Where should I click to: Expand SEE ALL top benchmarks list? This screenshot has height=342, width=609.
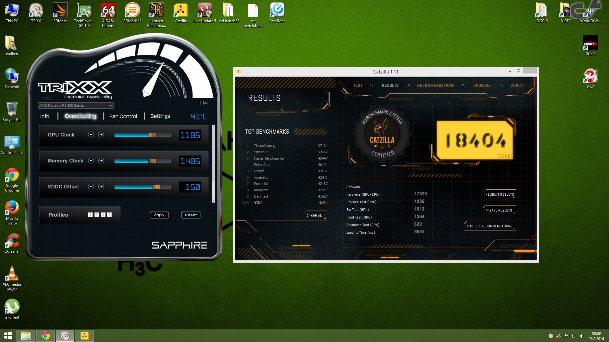point(315,215)
